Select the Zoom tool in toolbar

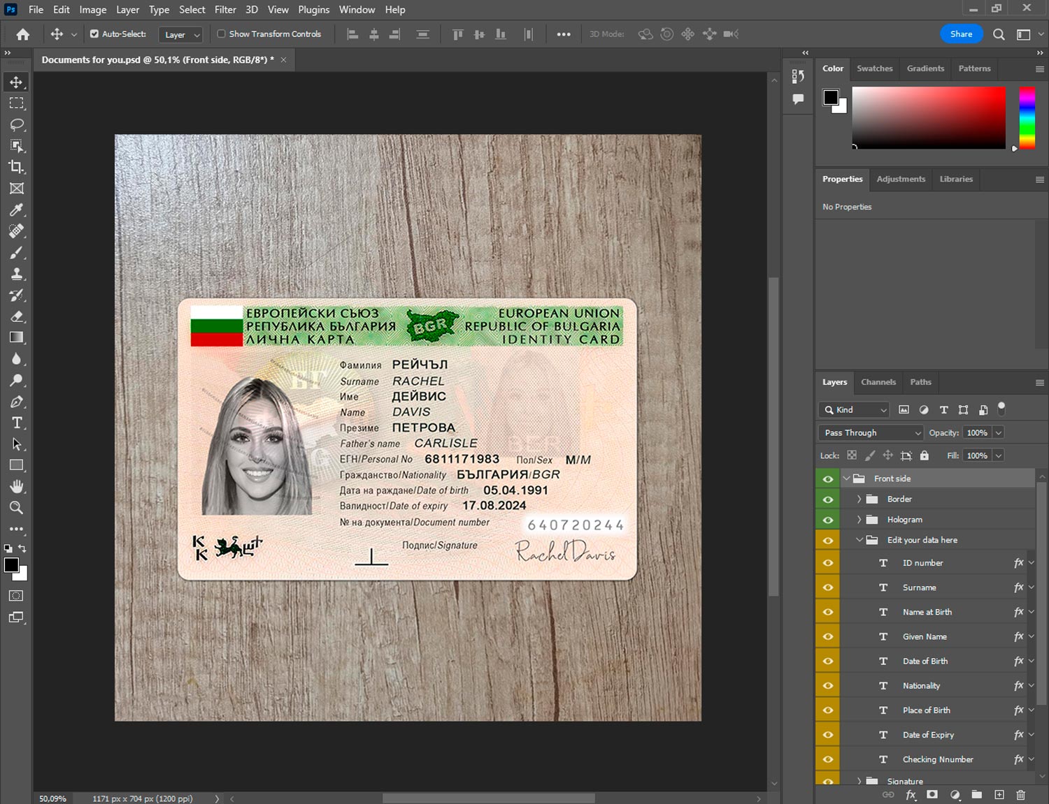[17, 508]
